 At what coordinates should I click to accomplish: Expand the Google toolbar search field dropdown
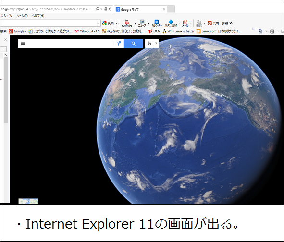click(98, 23)
